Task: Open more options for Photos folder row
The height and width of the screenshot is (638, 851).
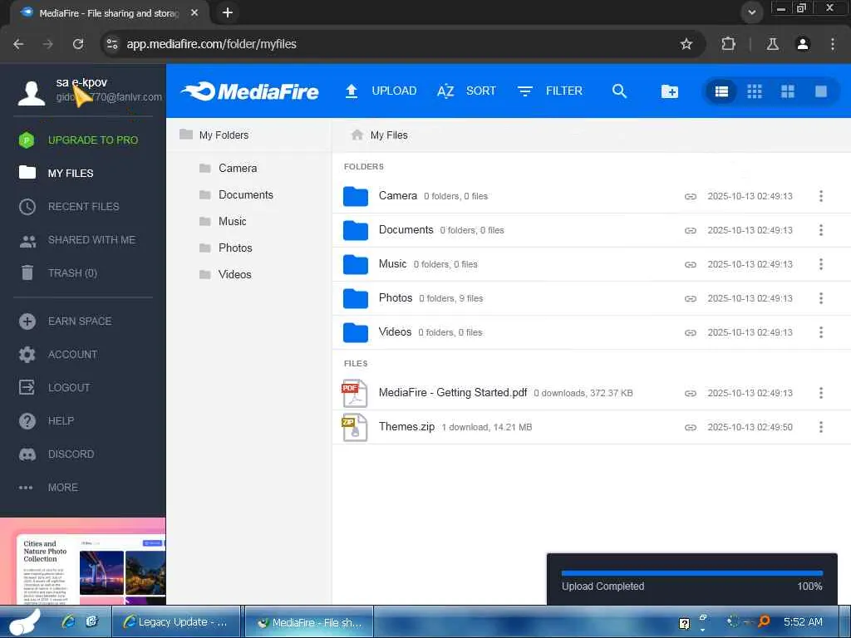Action: pyautogui.click(x=820, y=298)
